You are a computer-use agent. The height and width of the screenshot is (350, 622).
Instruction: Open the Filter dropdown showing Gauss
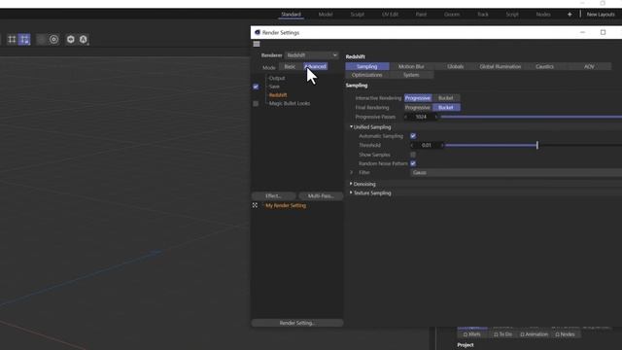point(516,173)
